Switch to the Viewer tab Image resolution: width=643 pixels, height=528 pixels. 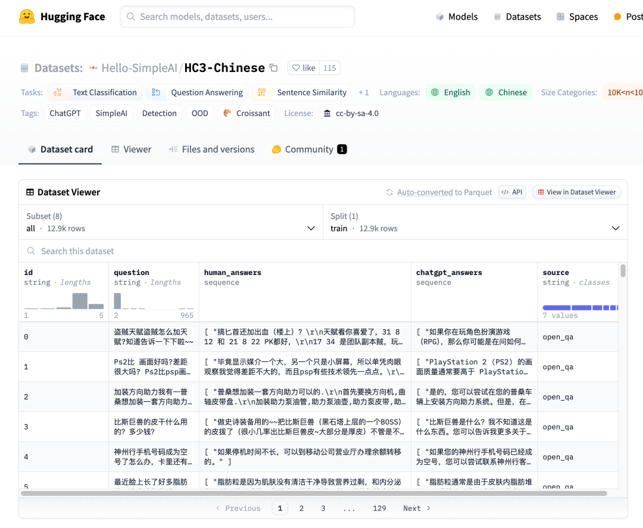coord(131,149)
